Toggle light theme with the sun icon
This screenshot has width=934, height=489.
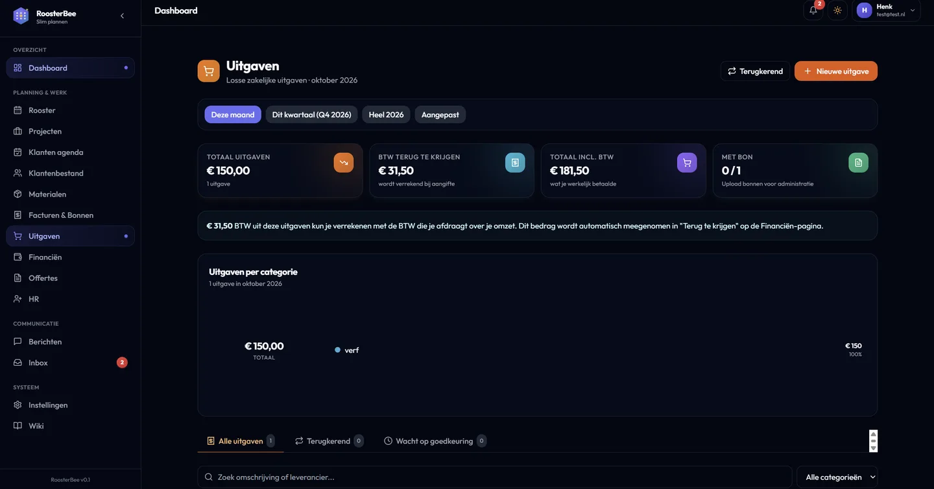(x=837, y=10)
